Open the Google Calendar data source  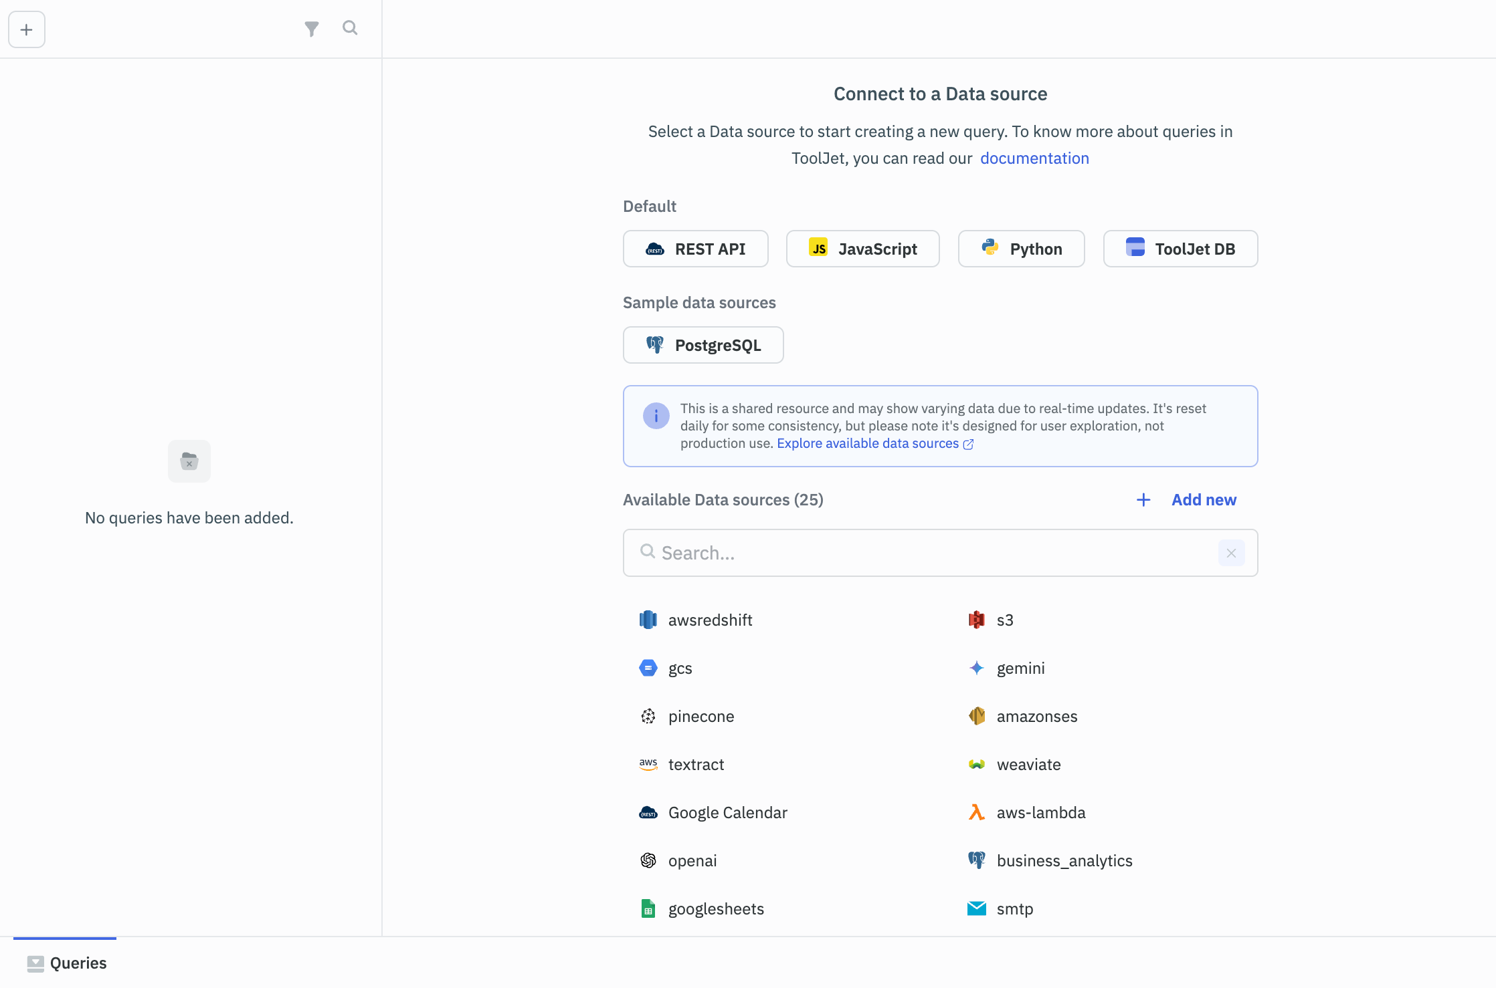pos(728,812)
